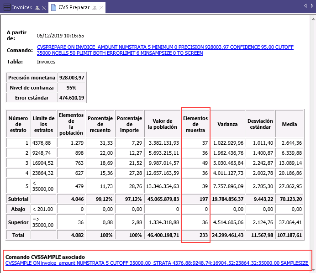Click the Precisión monetaria value 928.003,97
This screenshot has width=316, height=273.
[x=72, y=78]
